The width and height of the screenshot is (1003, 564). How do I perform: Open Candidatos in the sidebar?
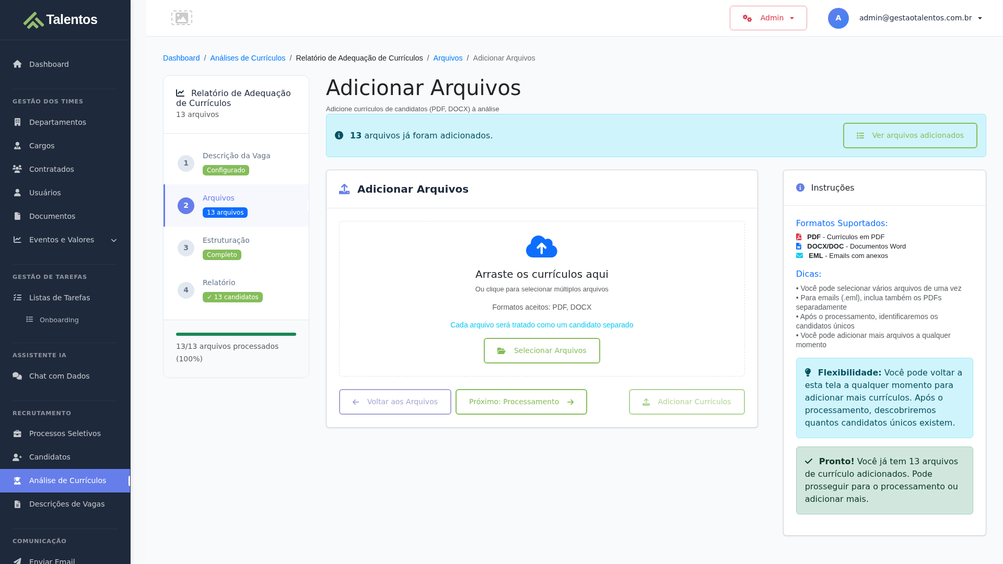click(50, 457)
